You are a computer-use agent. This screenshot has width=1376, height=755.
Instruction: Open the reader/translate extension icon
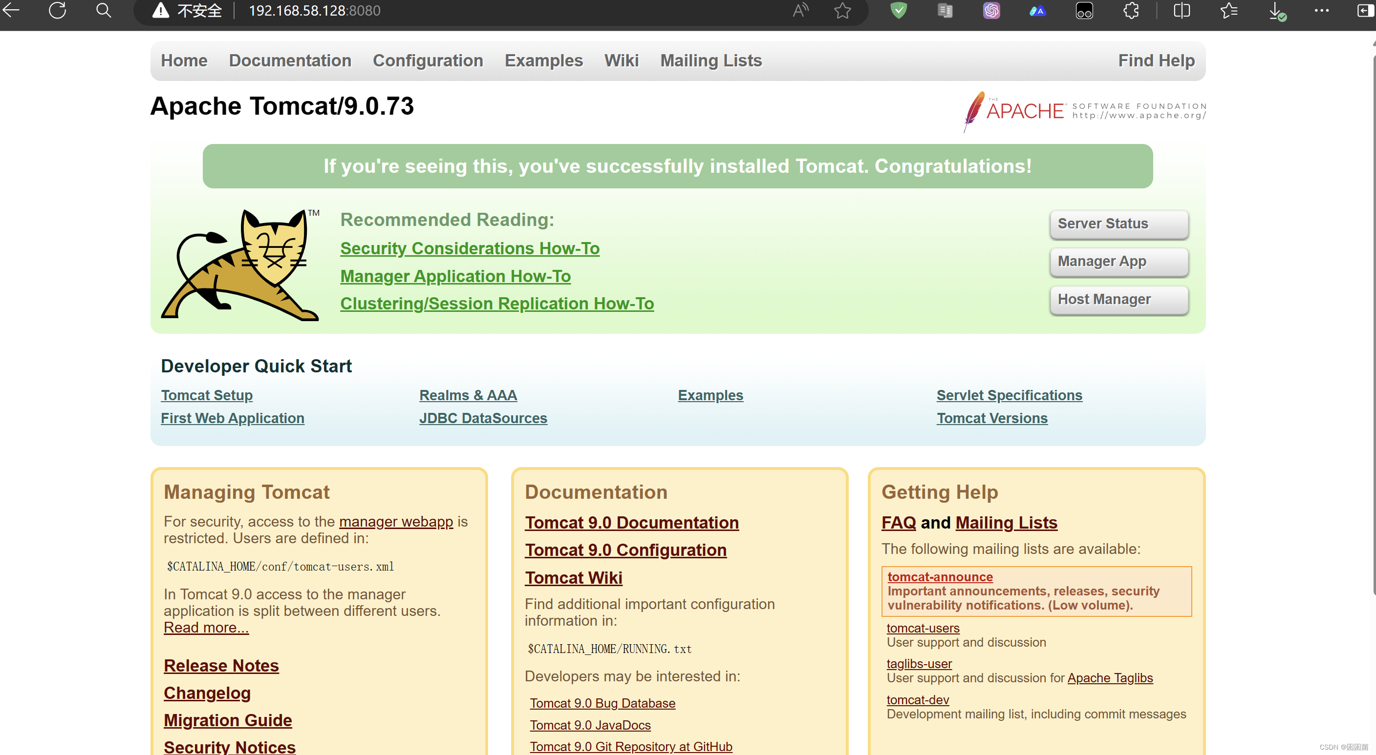(945, 10)
